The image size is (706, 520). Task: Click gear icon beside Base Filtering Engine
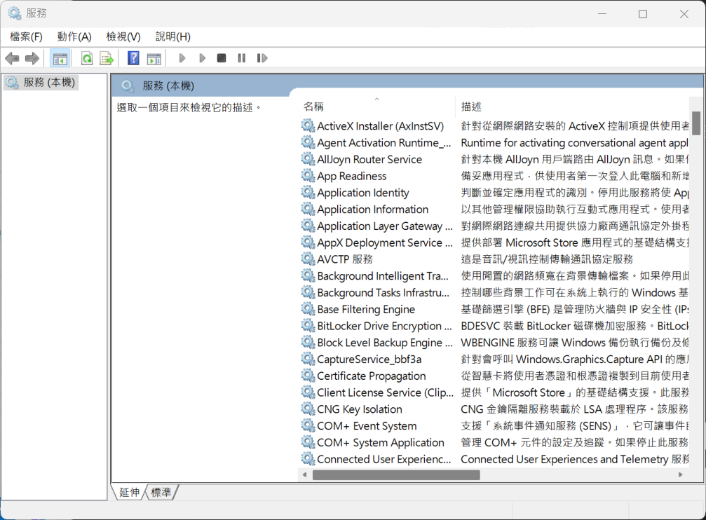click(x=308, y=309)
